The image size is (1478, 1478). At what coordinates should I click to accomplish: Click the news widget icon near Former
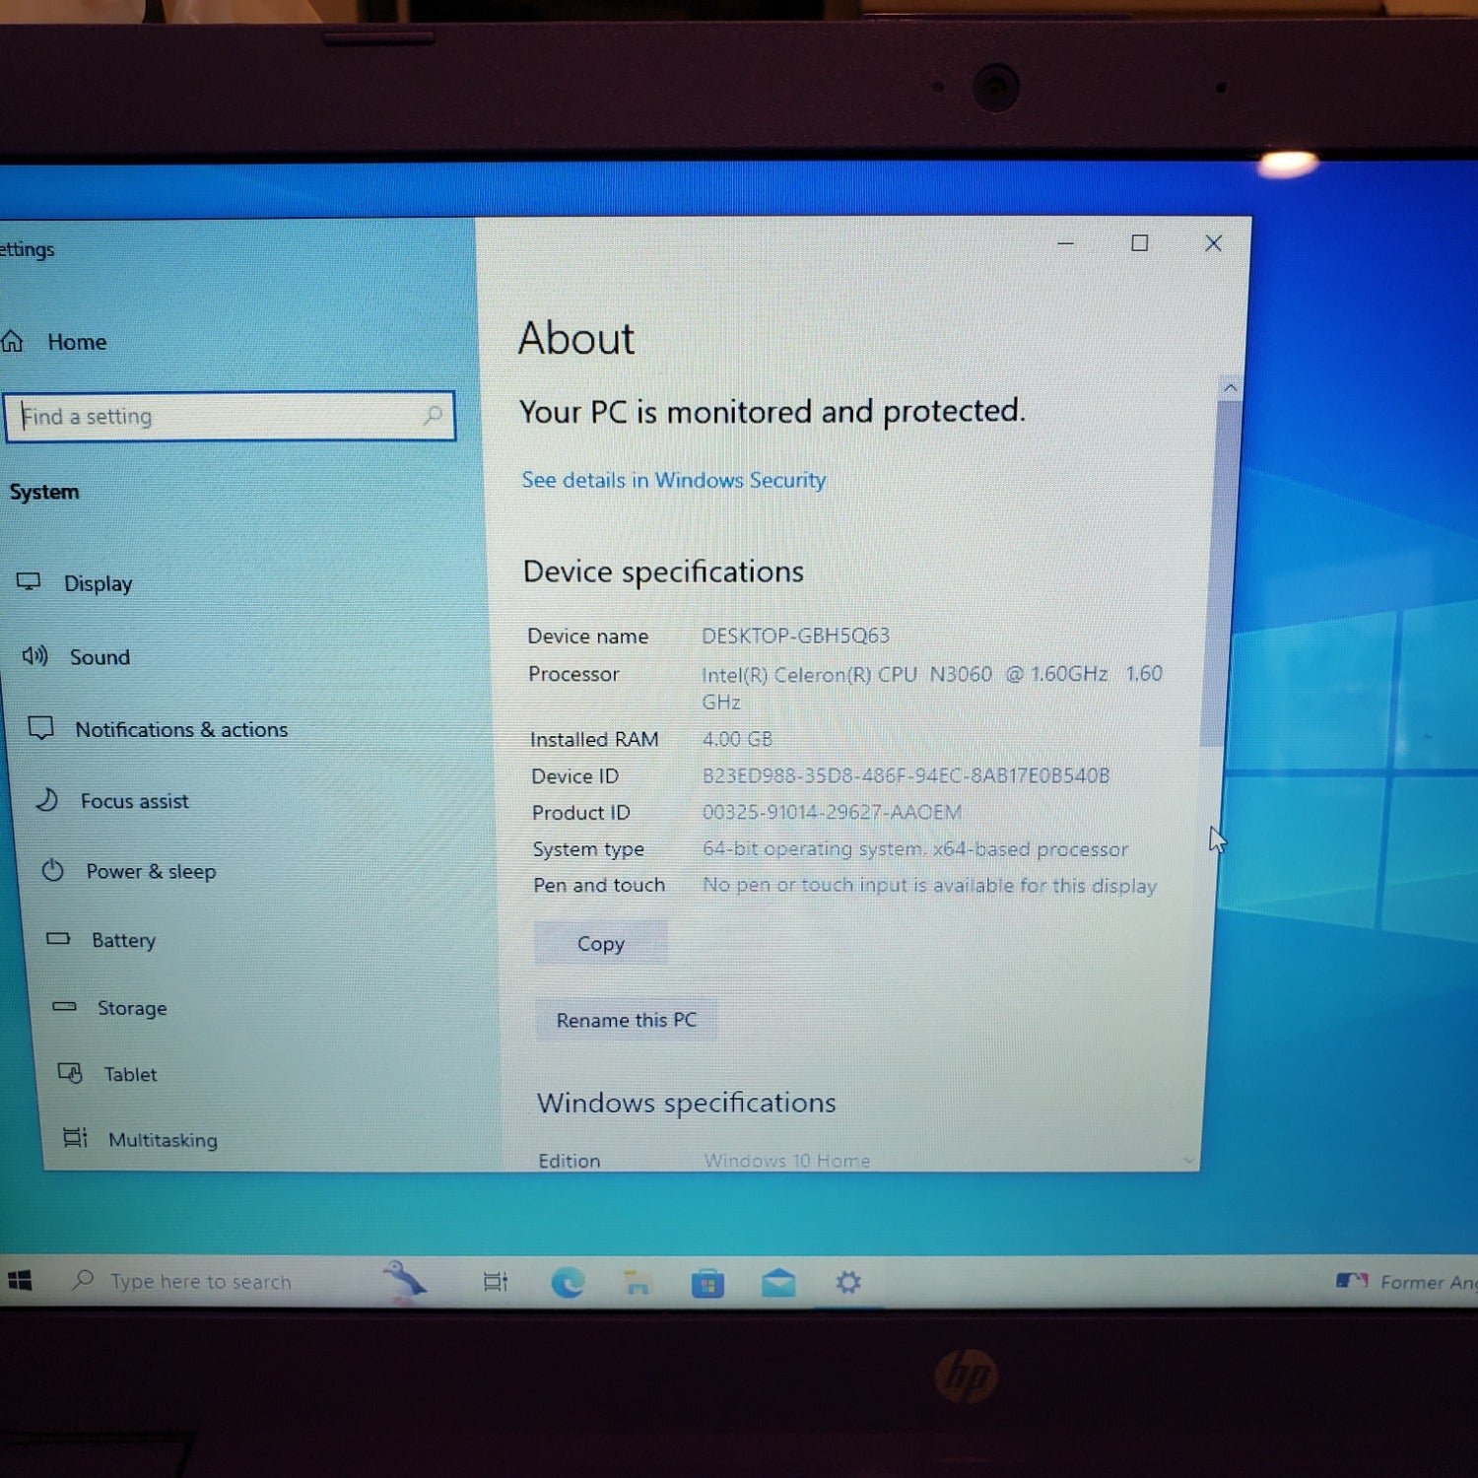(1352, 1281)
